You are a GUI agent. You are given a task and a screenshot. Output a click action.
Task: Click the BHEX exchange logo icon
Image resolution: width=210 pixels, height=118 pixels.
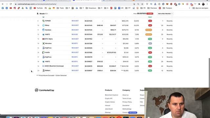(43, 66)
